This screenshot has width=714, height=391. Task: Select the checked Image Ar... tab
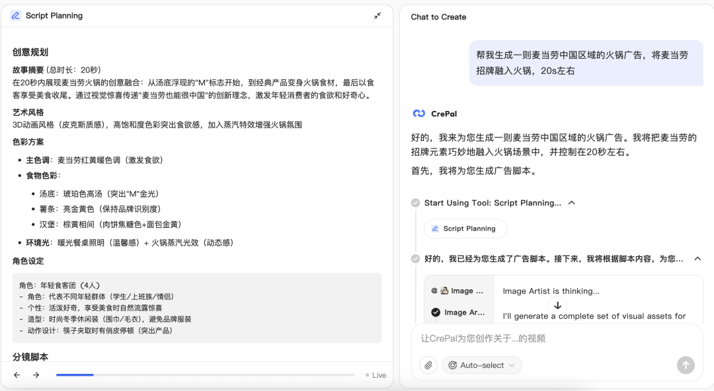click(459, 312)
